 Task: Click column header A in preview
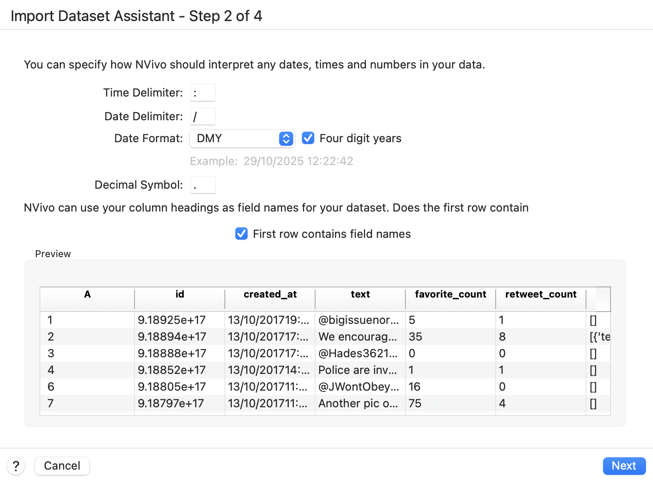tap(87, 294)
